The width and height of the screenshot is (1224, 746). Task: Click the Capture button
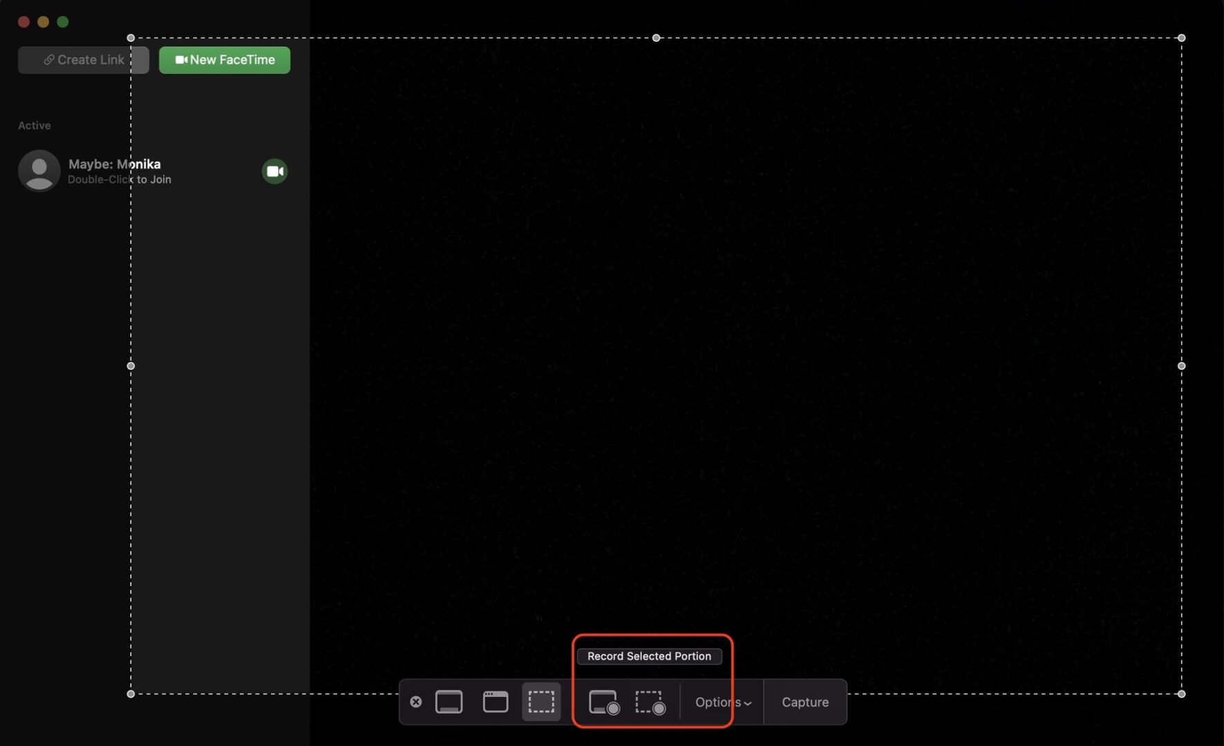point(804,702)
